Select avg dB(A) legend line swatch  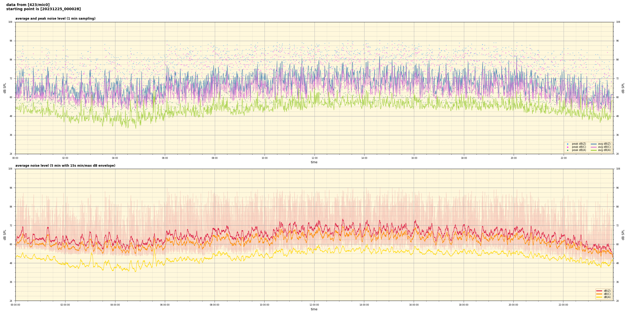click(594, 150)
